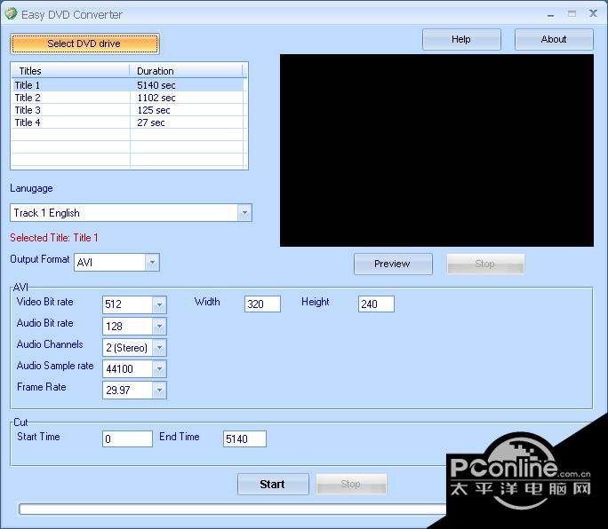Click the Easy DVD Converter app icon
Viewport: 608px width, 529px height.
(11, 13)
